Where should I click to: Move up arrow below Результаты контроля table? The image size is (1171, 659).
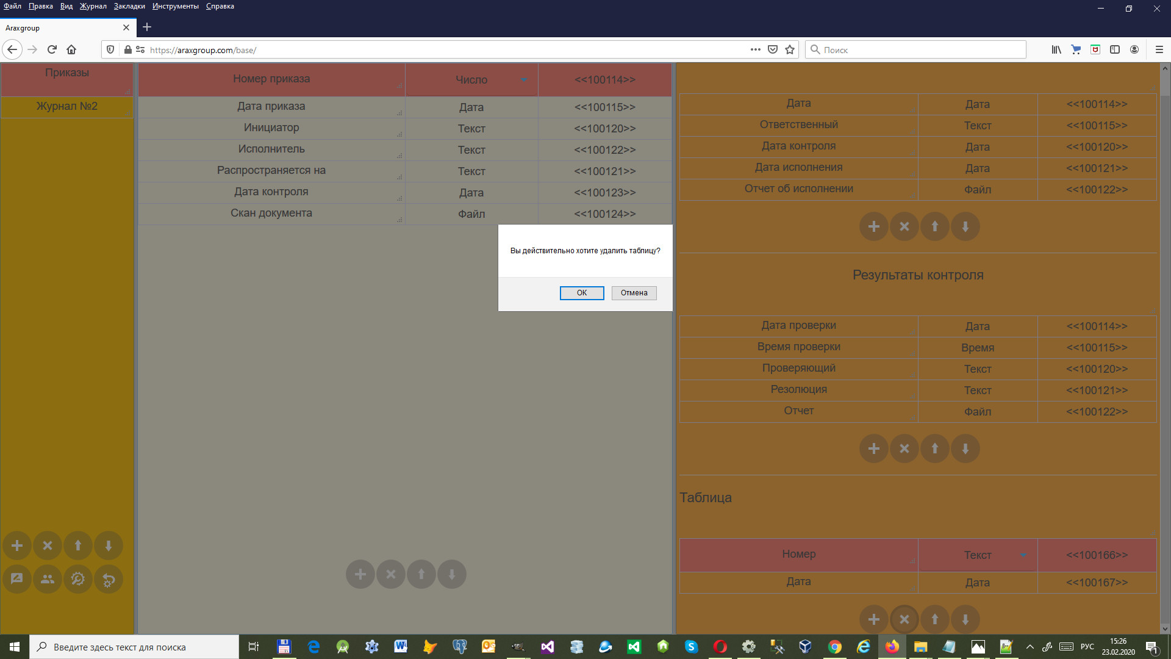(934, 448)
